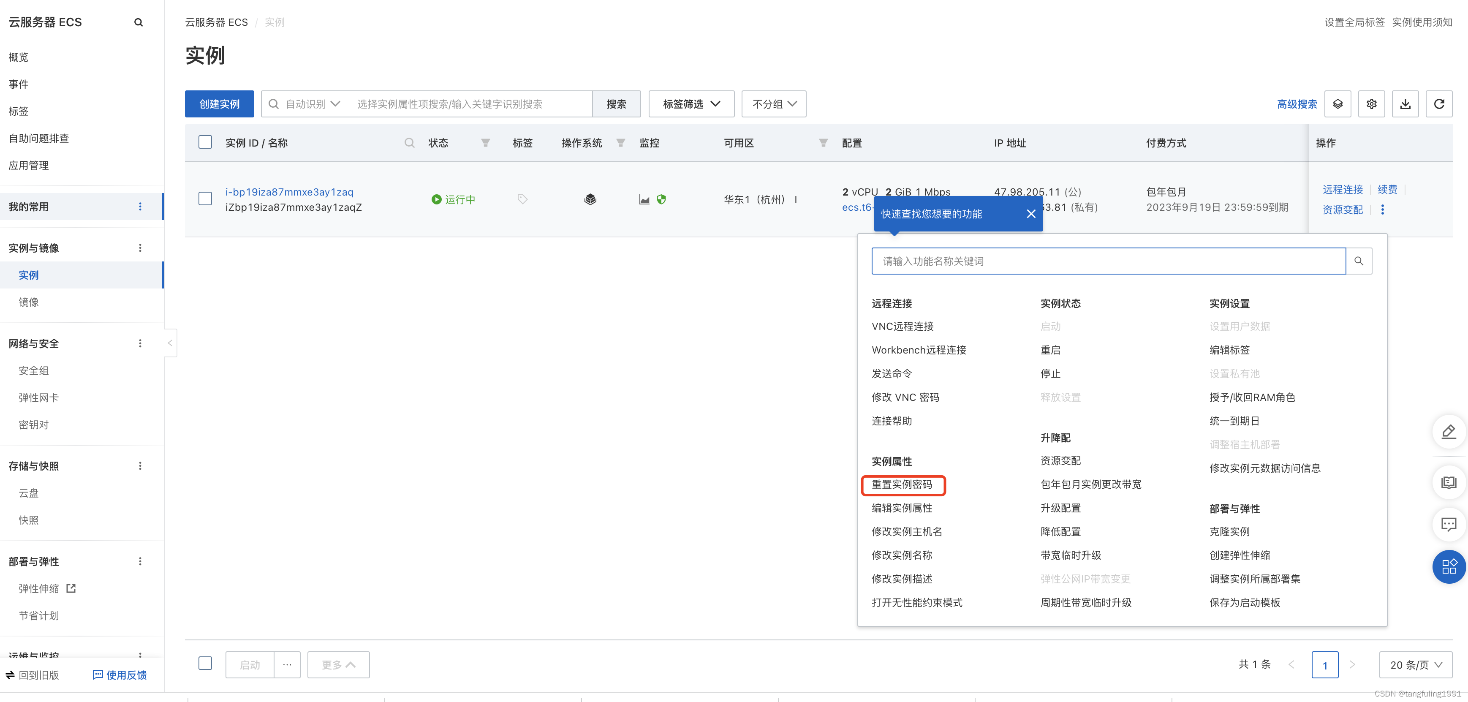Open the floating chat feedback icon

point(1449,524)
